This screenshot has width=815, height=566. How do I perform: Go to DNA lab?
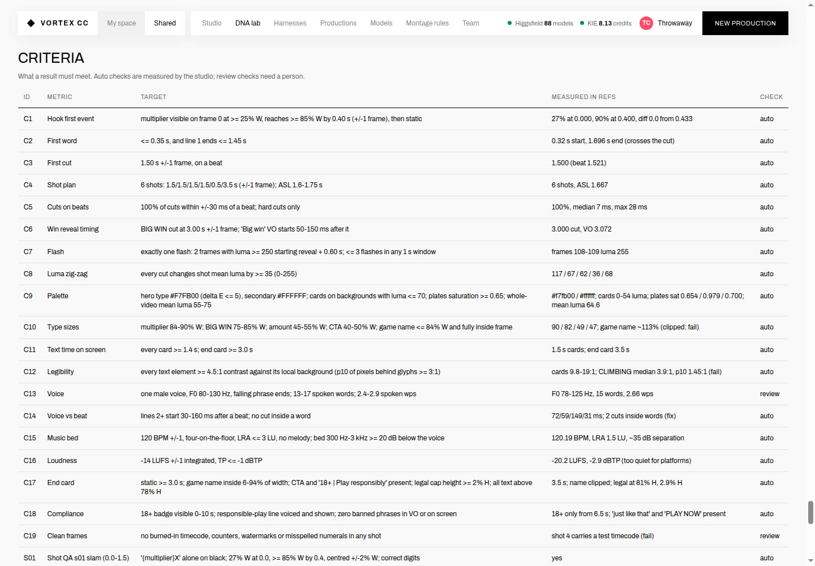[248, 23]
